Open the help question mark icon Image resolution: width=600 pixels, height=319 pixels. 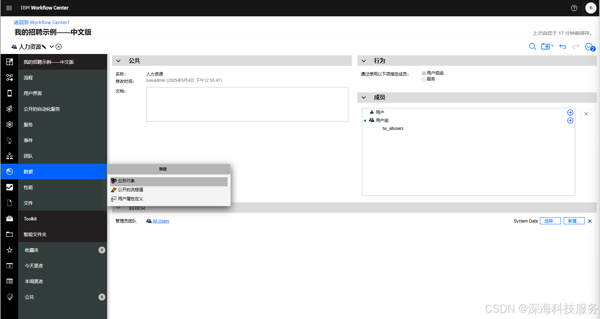pyautogui.click(x=574, y=8)
